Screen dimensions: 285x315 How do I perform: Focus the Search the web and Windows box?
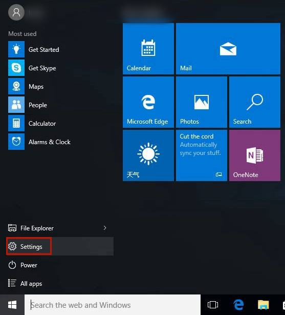[x=113, y=305]
